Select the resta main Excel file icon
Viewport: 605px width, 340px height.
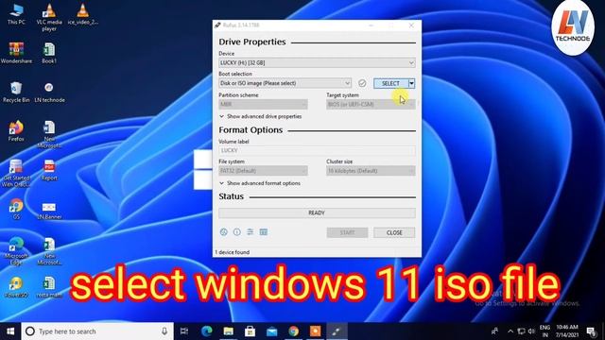[x=49, y=287]
